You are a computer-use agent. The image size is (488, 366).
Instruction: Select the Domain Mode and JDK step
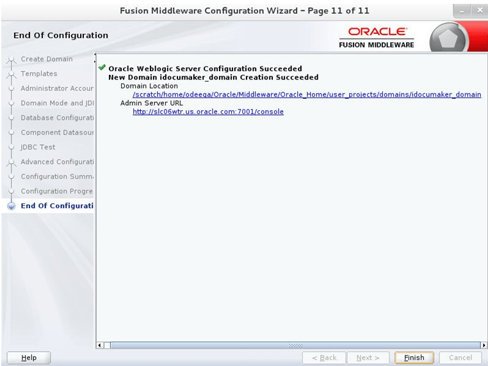(57, 103)
